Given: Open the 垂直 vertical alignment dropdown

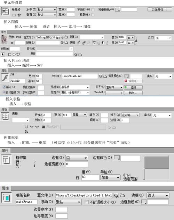Looking at the screenshot, I should pyautogui.click(x=47, y=15).
